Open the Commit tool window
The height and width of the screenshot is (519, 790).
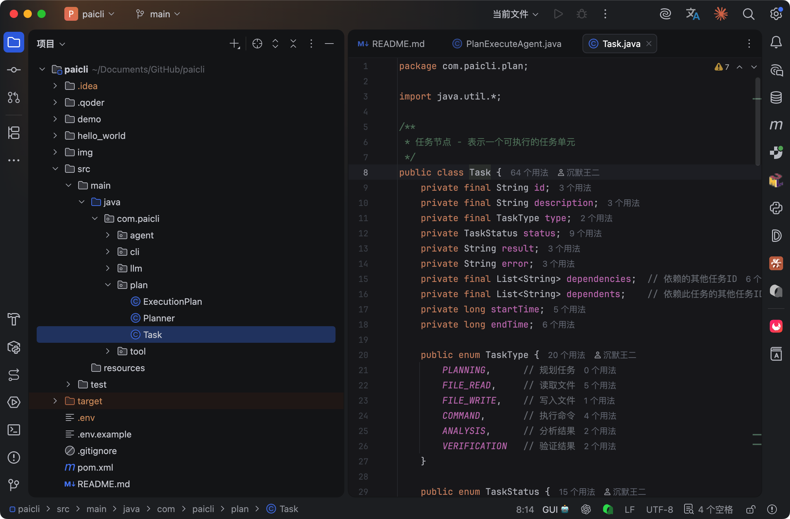(x=14, y=70)
